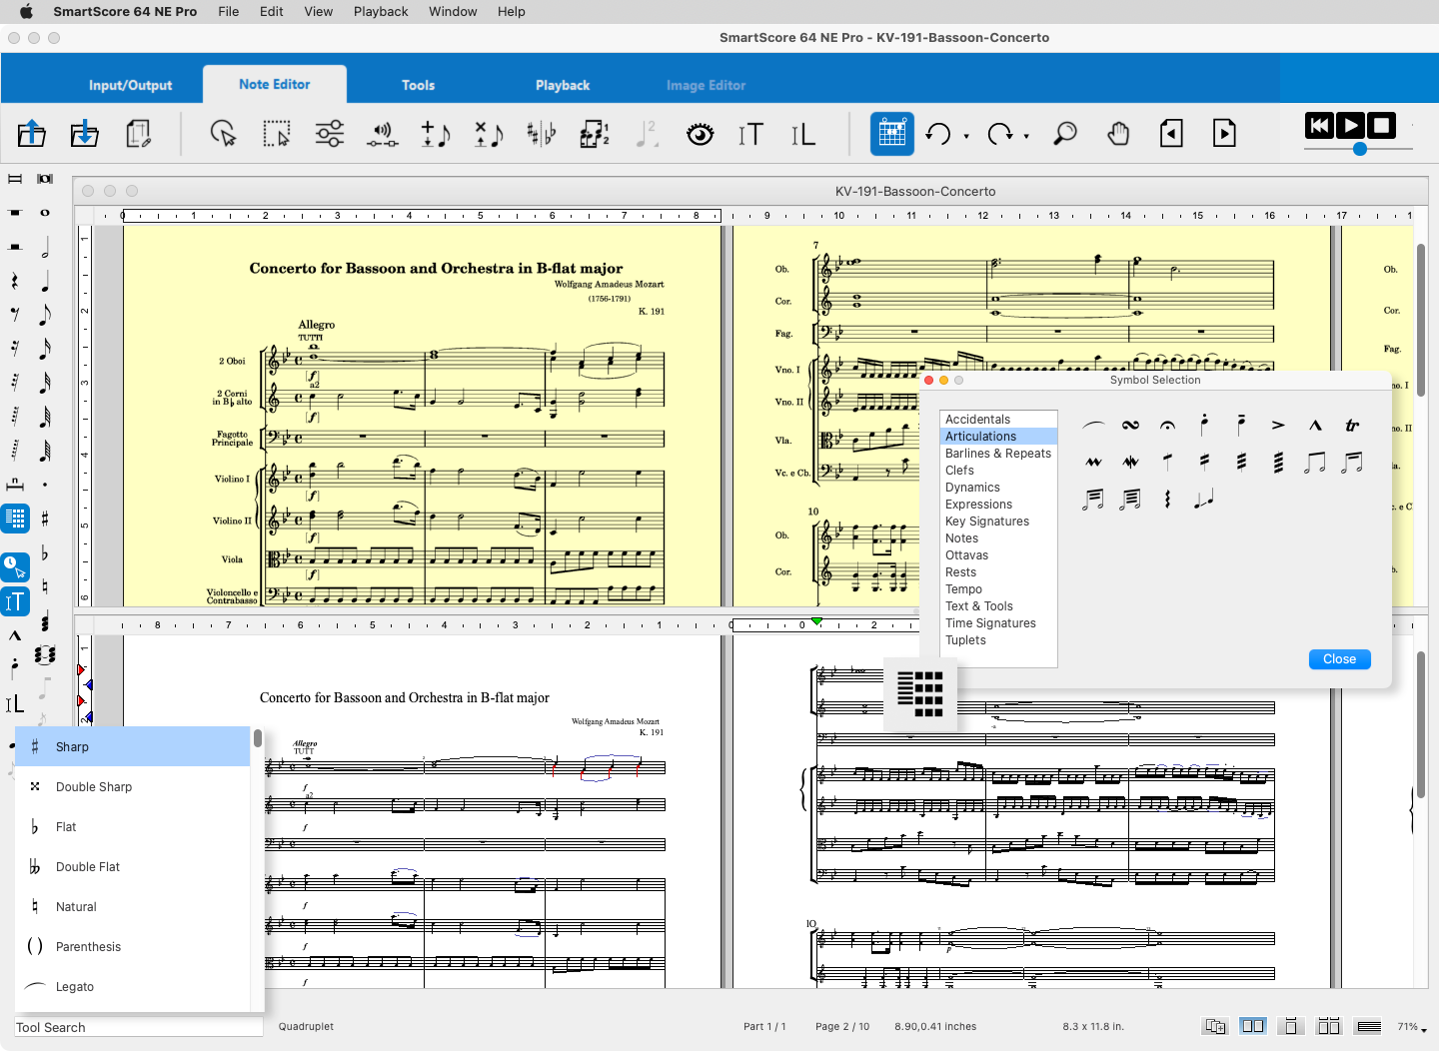
Task: Choose Tuplets category in list
Action: (x=998, y=640)
